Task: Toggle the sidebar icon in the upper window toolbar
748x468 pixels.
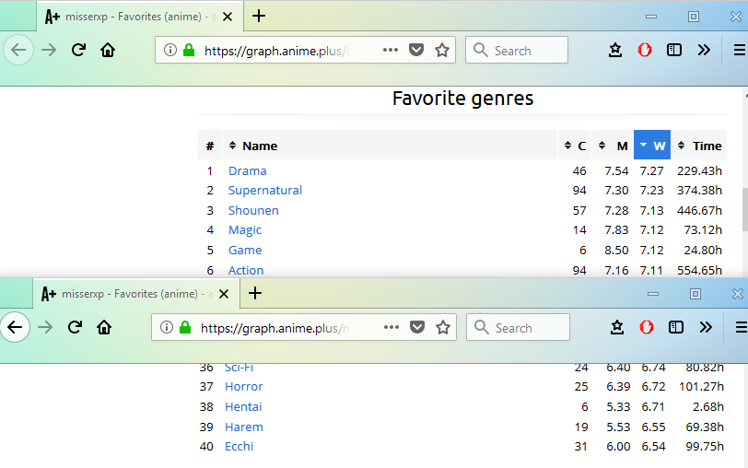Action: (674, 51)
